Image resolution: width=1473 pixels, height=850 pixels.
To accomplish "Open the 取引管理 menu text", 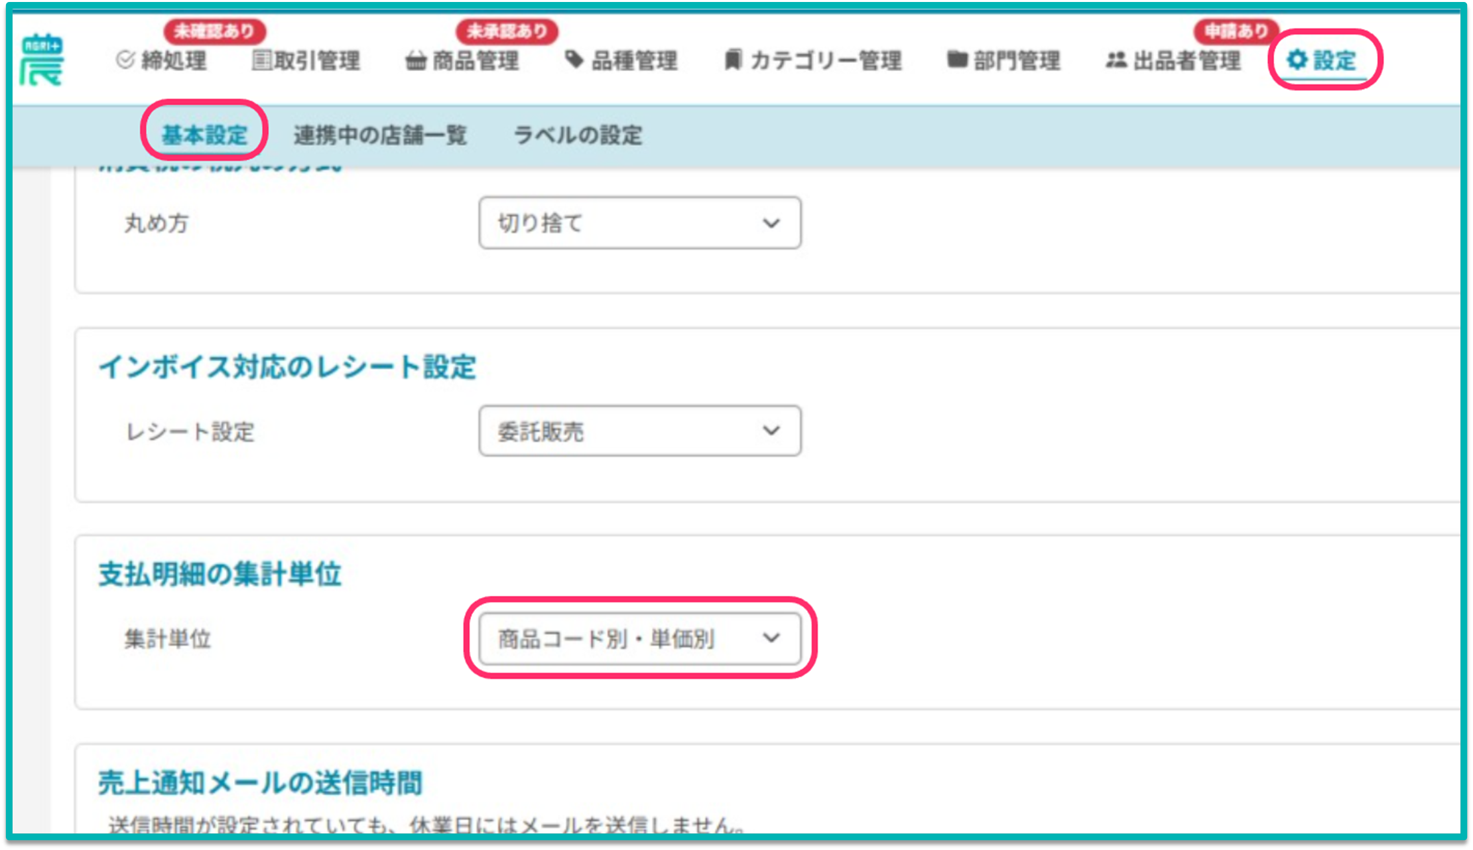I will point(317,61).
